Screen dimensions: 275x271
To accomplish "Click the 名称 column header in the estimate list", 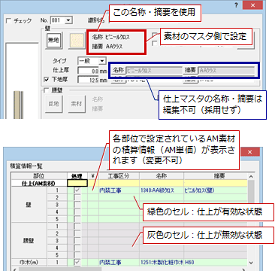I will pyautogui.click(x=162, y=175).
